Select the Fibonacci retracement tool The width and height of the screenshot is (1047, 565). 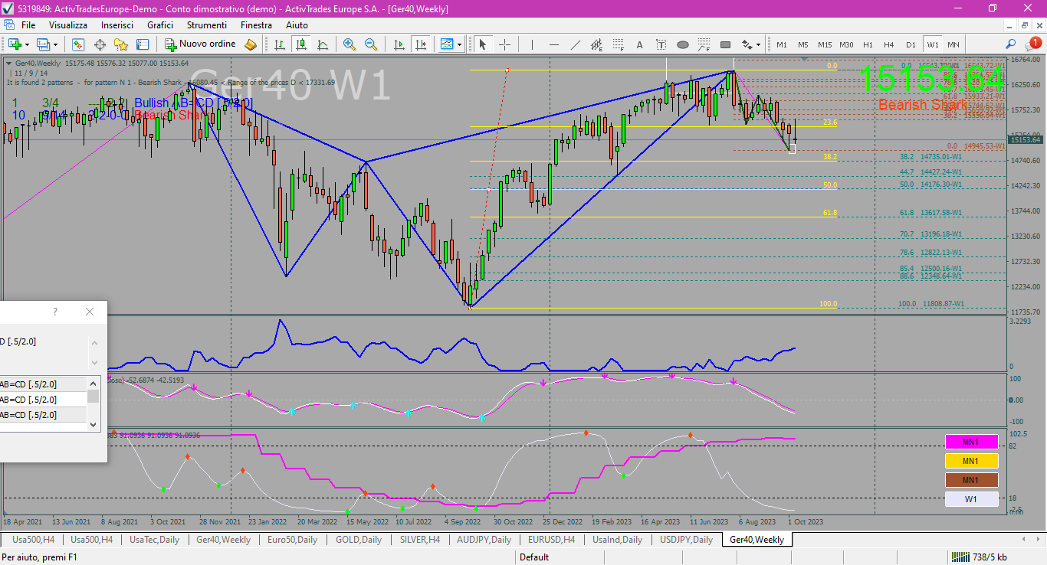pyautogui.click(x=619, y=44)
